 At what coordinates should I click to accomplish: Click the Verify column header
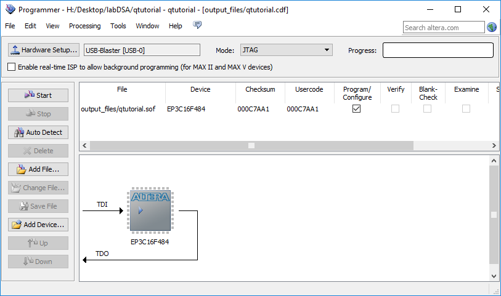pos(396,89)
